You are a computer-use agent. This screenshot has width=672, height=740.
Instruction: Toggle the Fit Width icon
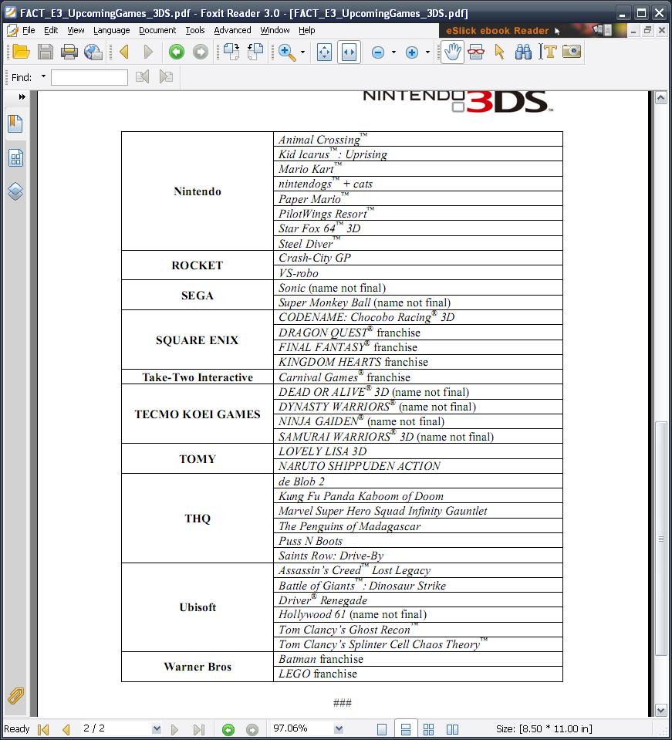point(349,52)
